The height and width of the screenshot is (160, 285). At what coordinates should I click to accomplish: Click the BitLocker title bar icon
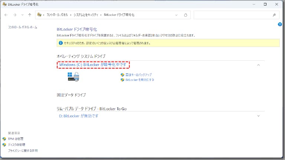click(4, 4)
